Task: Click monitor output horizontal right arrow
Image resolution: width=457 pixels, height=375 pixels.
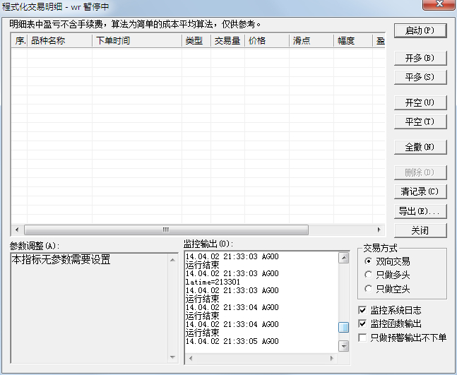Action: [332, 358]
